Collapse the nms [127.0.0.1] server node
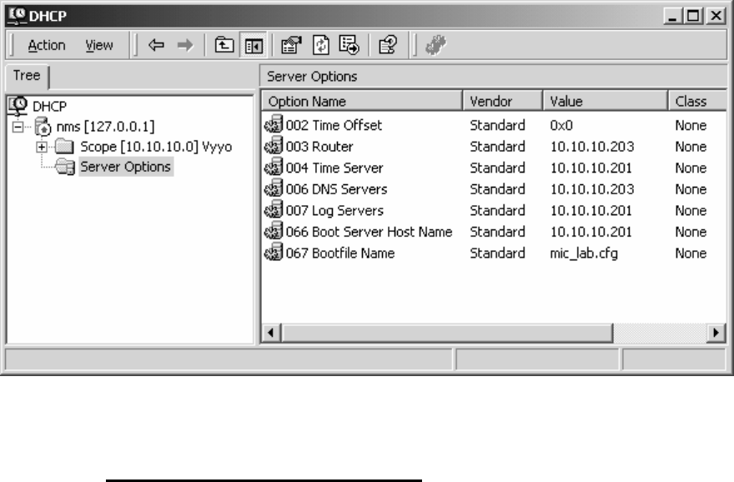Screen dimensions: 734x482 [x=18, y=127]
